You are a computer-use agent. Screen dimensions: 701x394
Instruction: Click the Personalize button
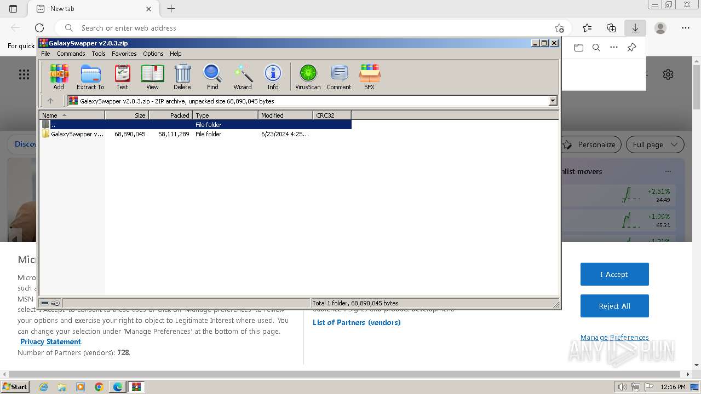[590, 144]
